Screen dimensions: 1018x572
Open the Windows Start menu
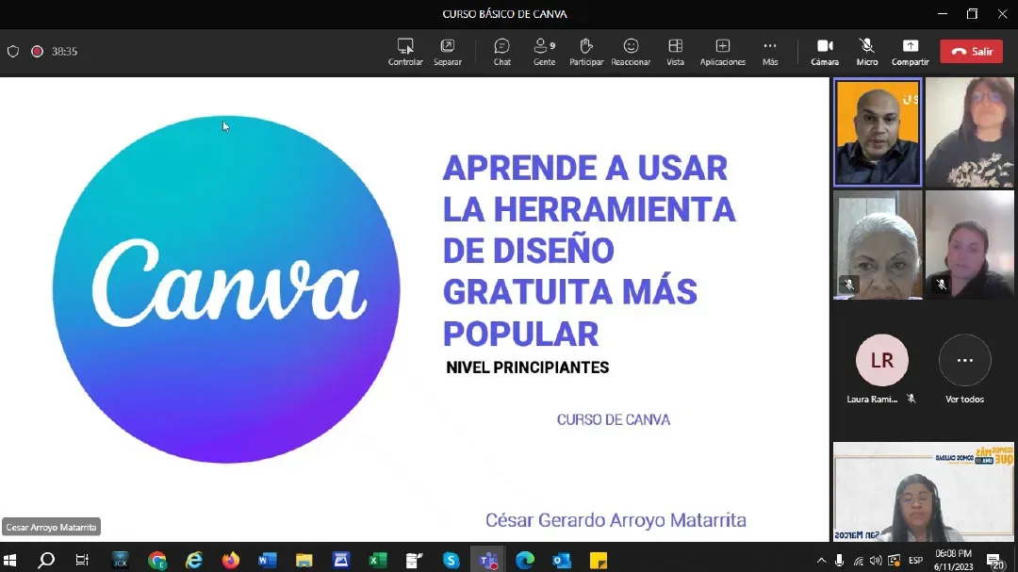click(9, 560)
